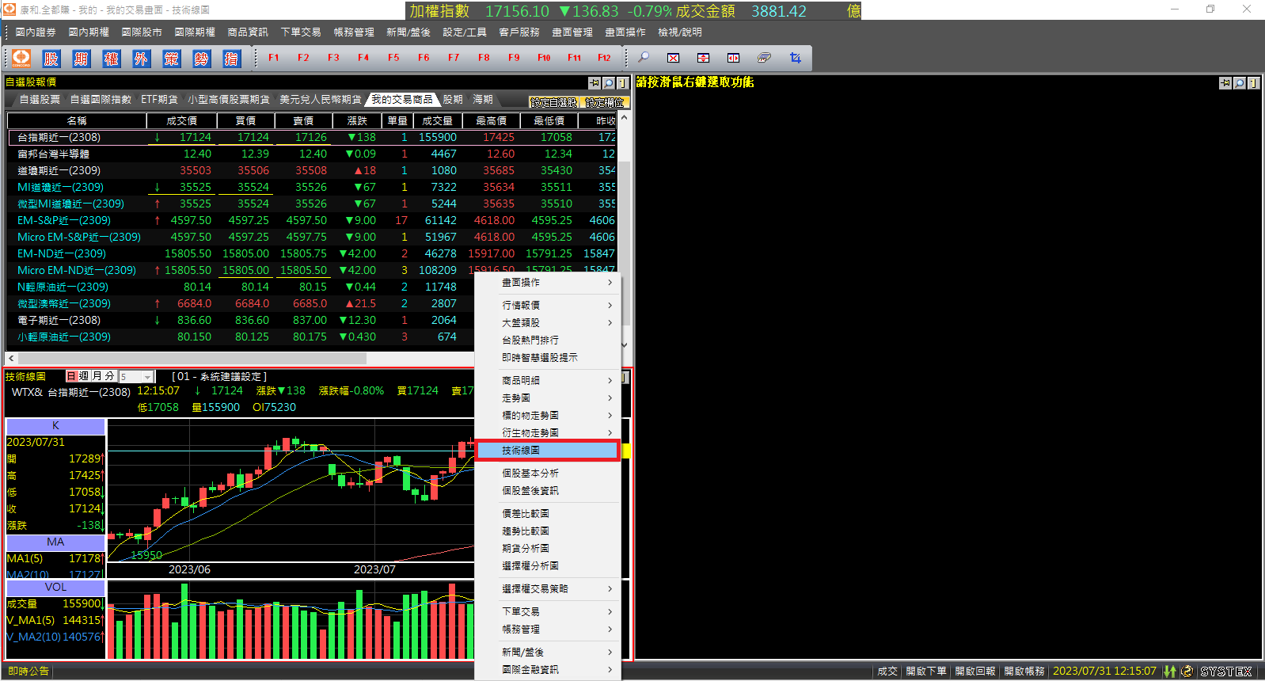This screenshot has width=1265, height=681.
Task: Click the F5 shortcut button in the toolbar
Action: 393,58
